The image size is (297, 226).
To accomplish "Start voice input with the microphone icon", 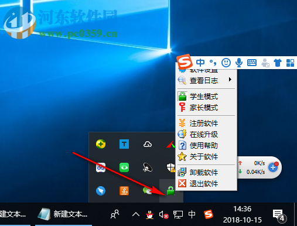I will (x=239, y=63).
